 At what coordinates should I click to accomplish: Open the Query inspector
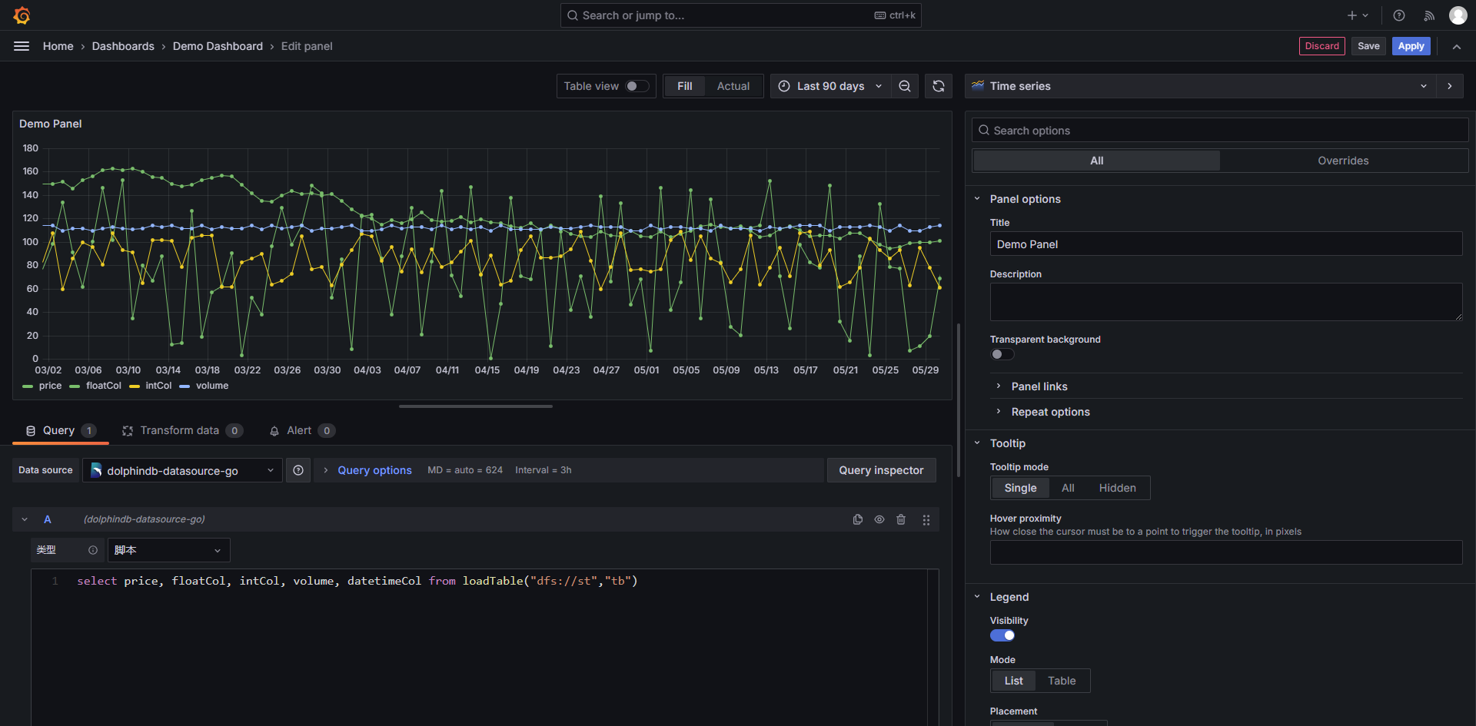(881, 470)
